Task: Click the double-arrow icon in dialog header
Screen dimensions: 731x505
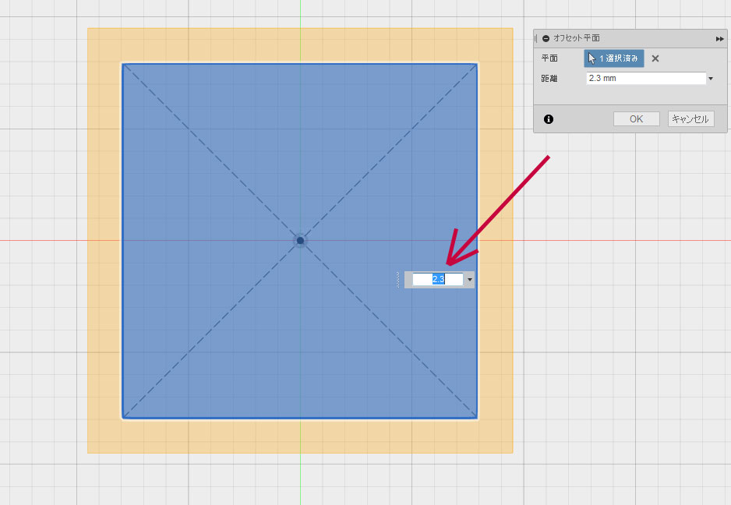Action: point(719,38)
